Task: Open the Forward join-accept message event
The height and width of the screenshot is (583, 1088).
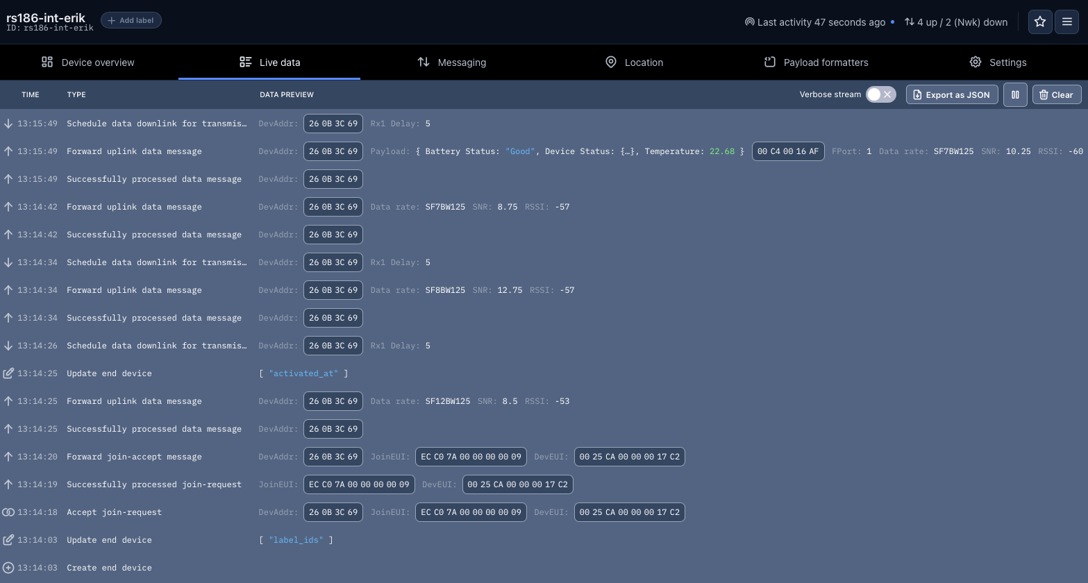Action: click(134, 457)
